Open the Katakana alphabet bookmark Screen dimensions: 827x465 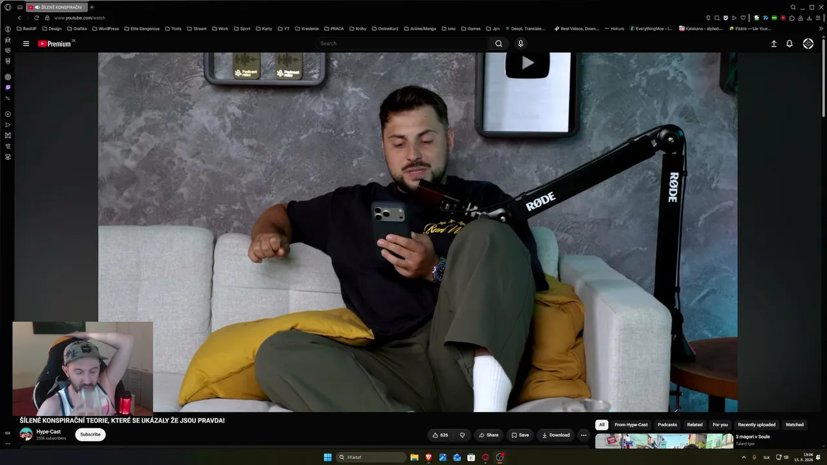pos(701,28)
